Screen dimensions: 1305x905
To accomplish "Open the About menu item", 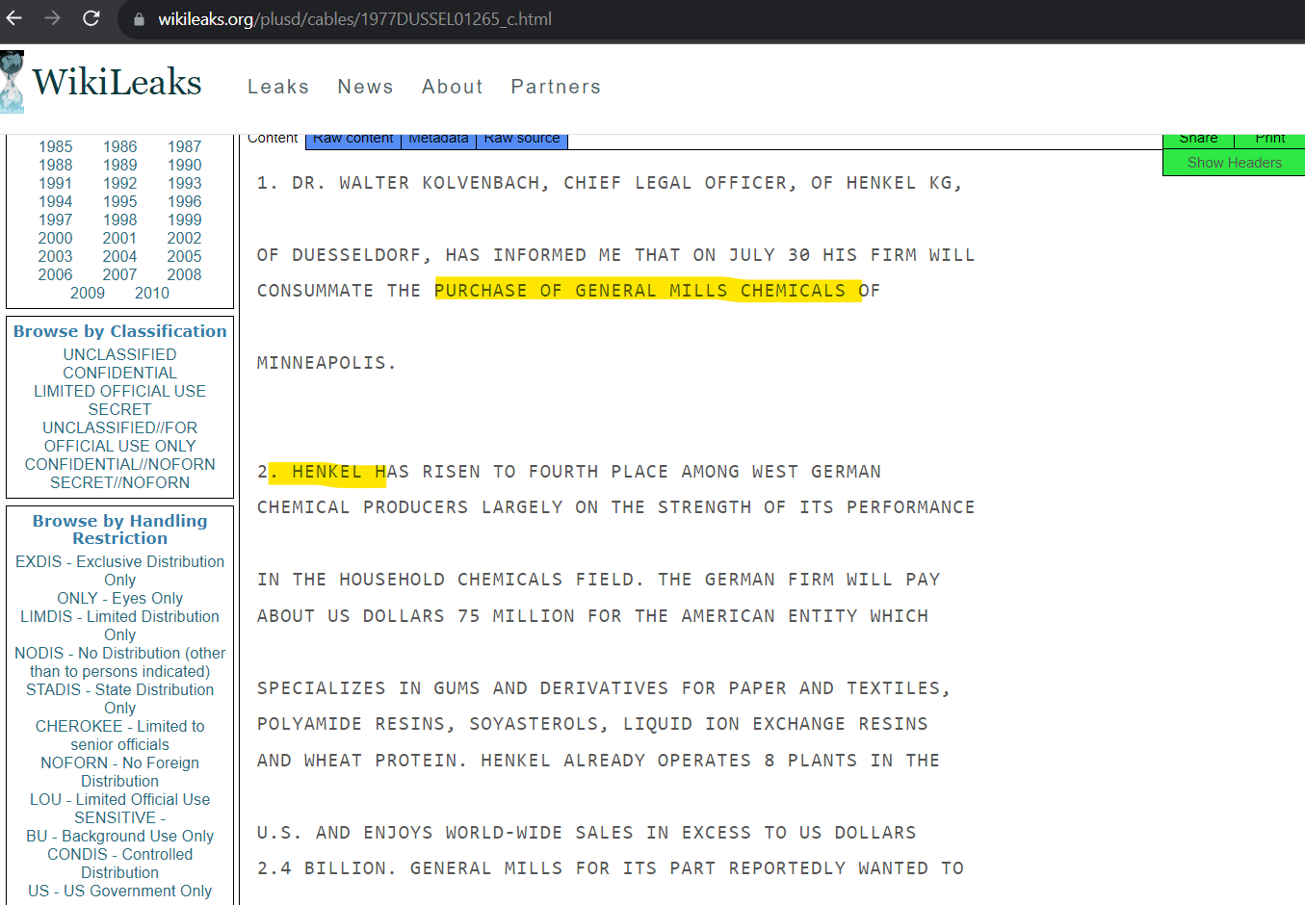I will (x=453, y=87).
